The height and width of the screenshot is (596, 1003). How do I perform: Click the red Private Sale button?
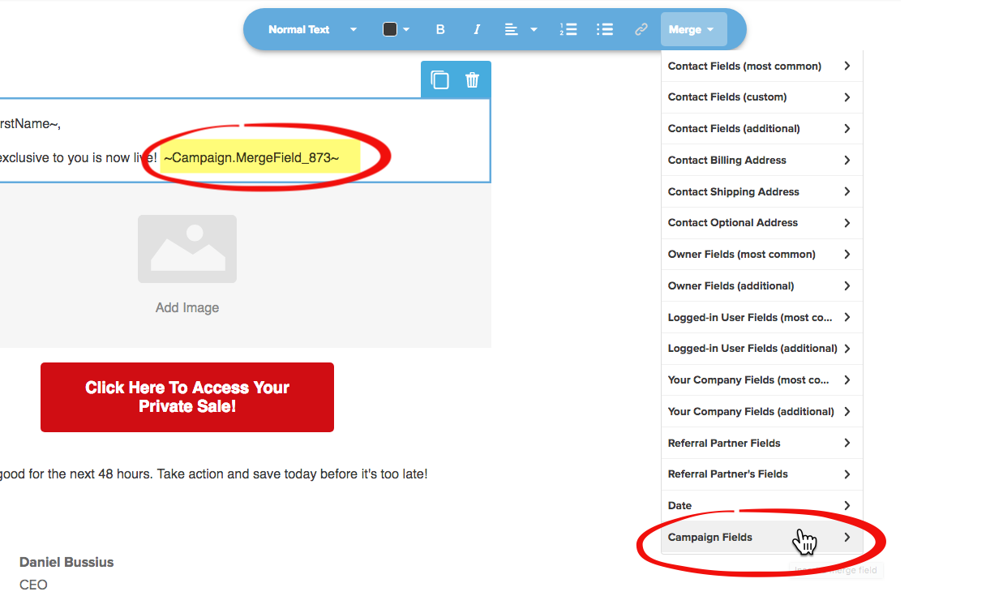click(187, 397)
